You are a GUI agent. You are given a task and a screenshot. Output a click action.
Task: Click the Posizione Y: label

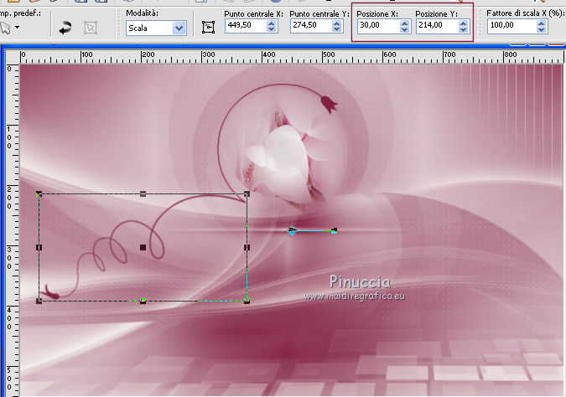pos(436,13)
